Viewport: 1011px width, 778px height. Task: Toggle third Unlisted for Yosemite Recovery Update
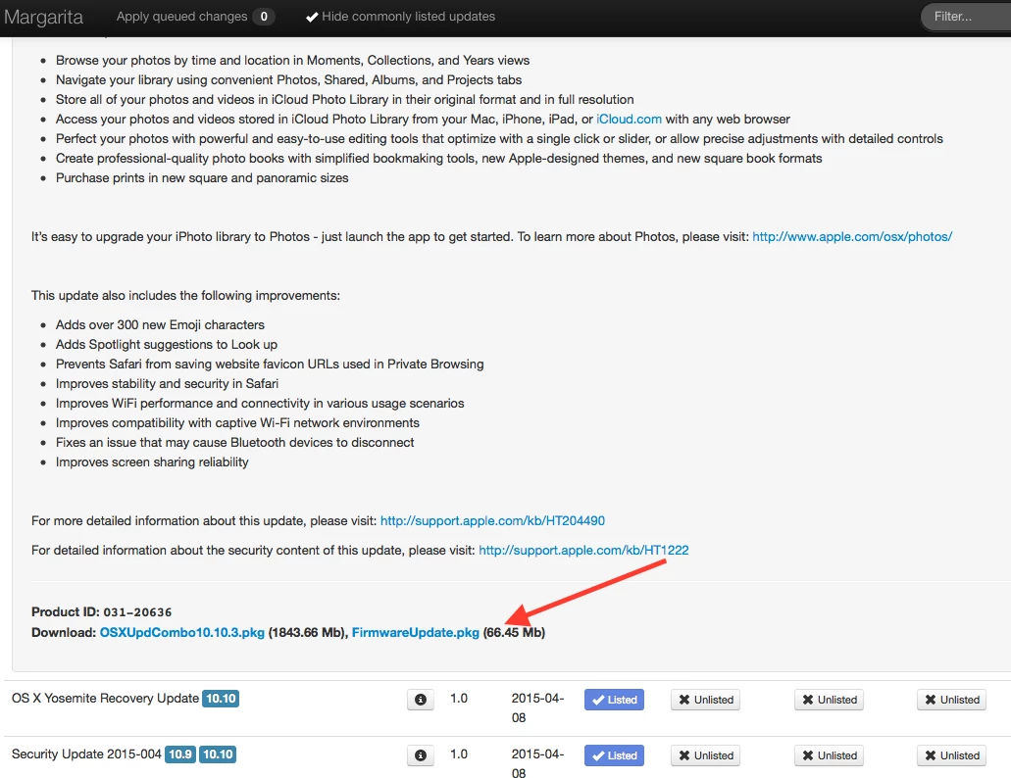[952, 700]
